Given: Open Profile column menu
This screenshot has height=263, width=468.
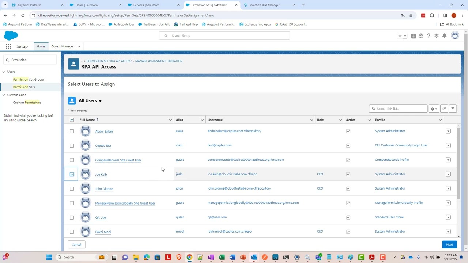Looking at the screenshot, I should click(x=440, y=120).
